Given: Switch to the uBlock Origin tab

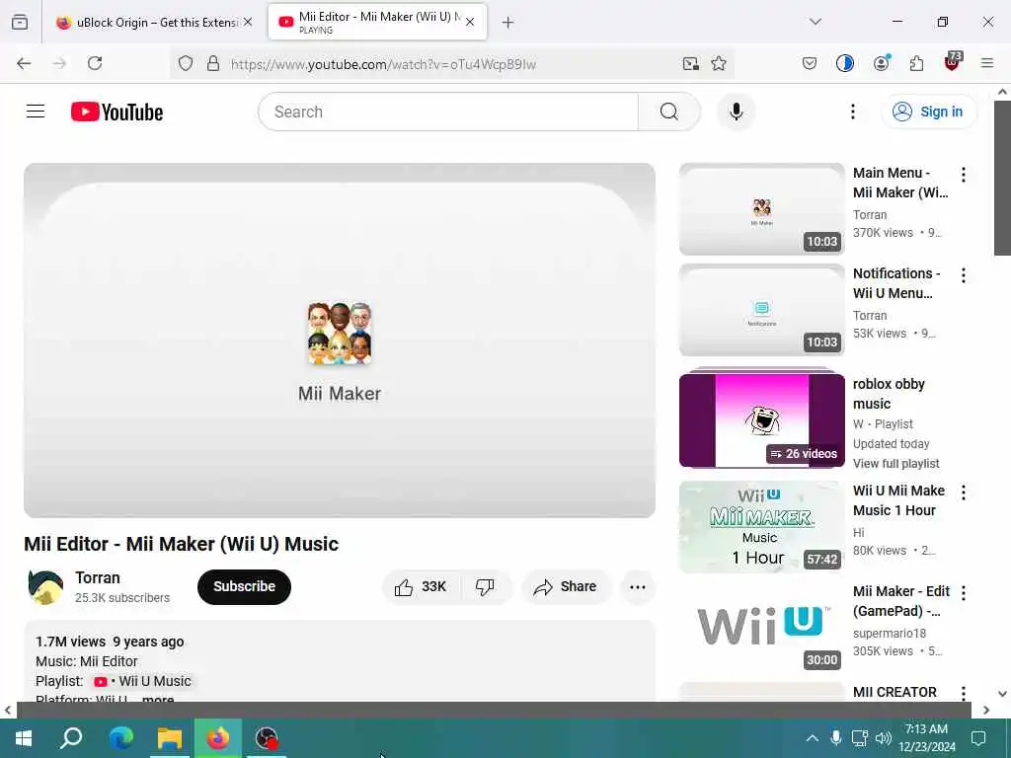Looking at the screenshot, I should tap(153, 23).
